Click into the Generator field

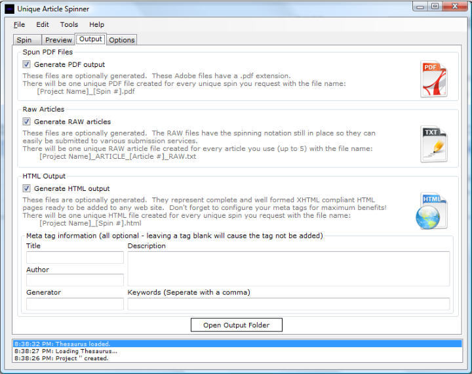click(x=75, y=304)
